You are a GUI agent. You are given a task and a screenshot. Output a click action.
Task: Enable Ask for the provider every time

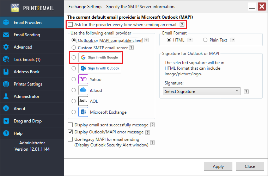pos(70,24)
